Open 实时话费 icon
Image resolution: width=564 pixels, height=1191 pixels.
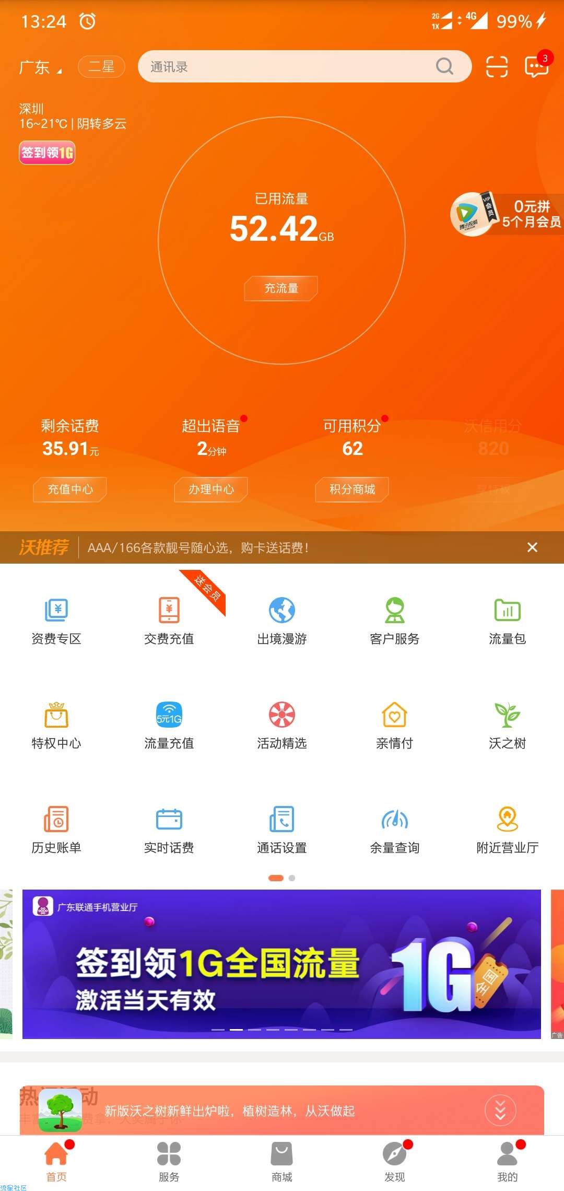tap(169, 819)
